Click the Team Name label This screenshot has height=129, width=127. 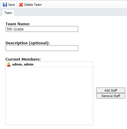pos(18,24)
